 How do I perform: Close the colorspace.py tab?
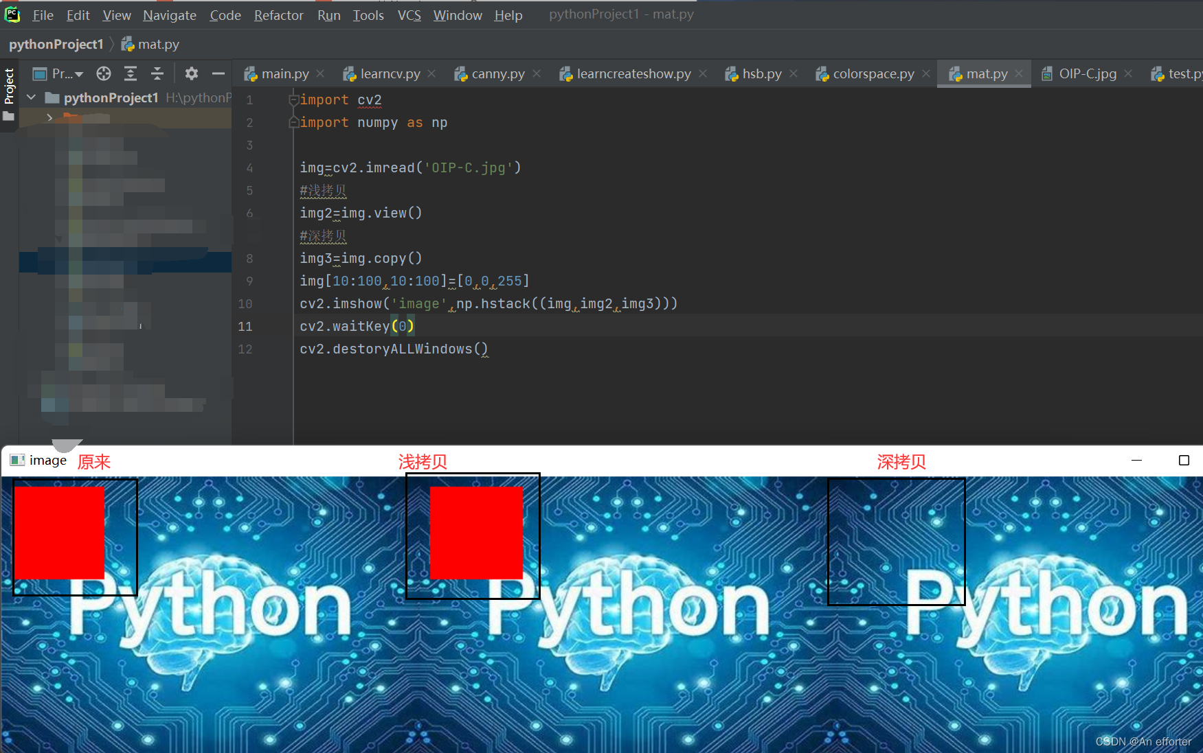pos(926,73)
